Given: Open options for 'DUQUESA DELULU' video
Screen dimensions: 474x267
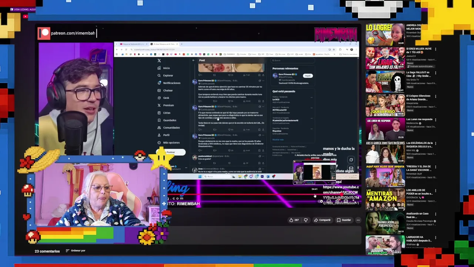Looking at the screenshot, I should pyautogui.click(x=435, y=143).
